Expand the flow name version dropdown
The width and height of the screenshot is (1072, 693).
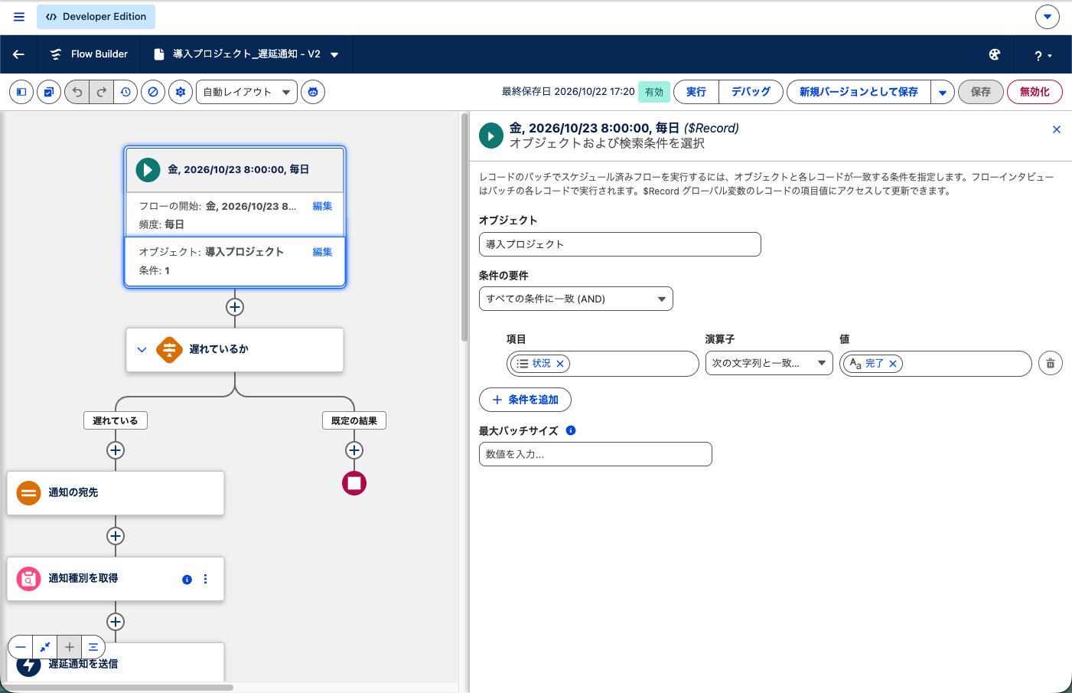click(334, 54)
